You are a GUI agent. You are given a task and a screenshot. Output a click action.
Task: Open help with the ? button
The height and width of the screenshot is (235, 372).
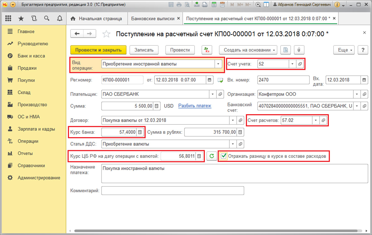[363, 50]
